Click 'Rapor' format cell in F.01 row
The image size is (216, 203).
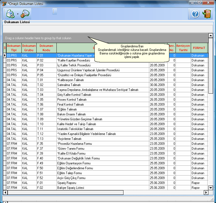(199, 183)
